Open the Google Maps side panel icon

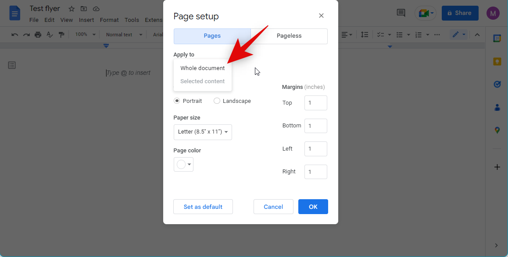(x=497, y=130)
